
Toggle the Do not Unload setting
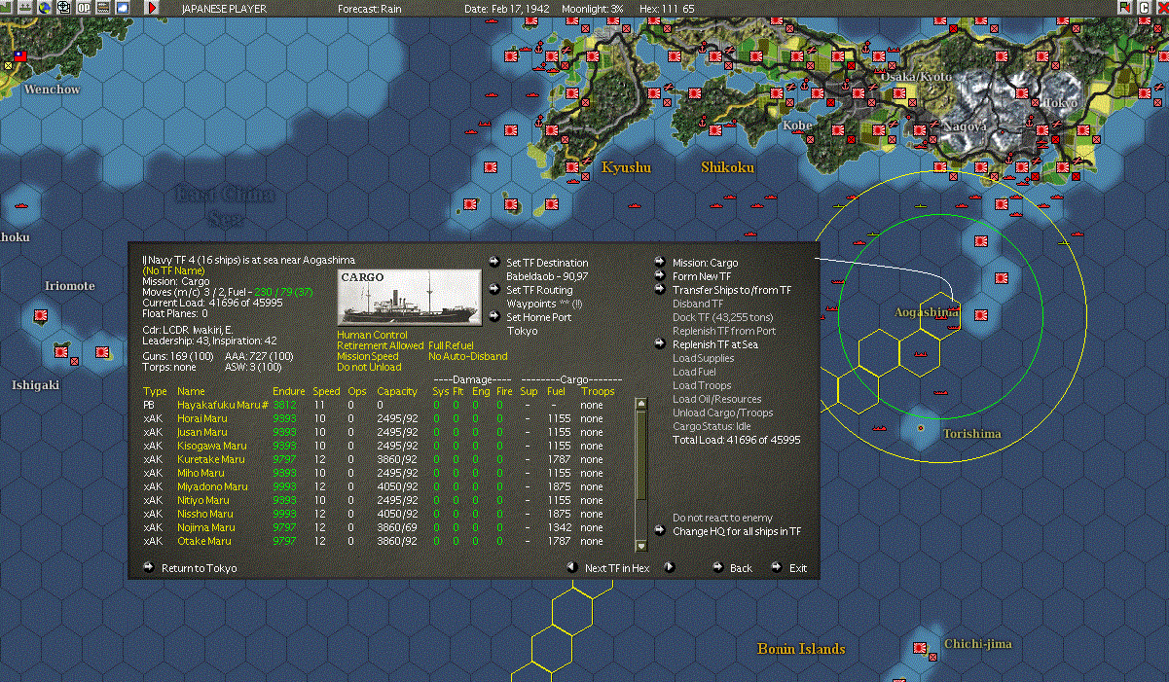pos(369,367)
